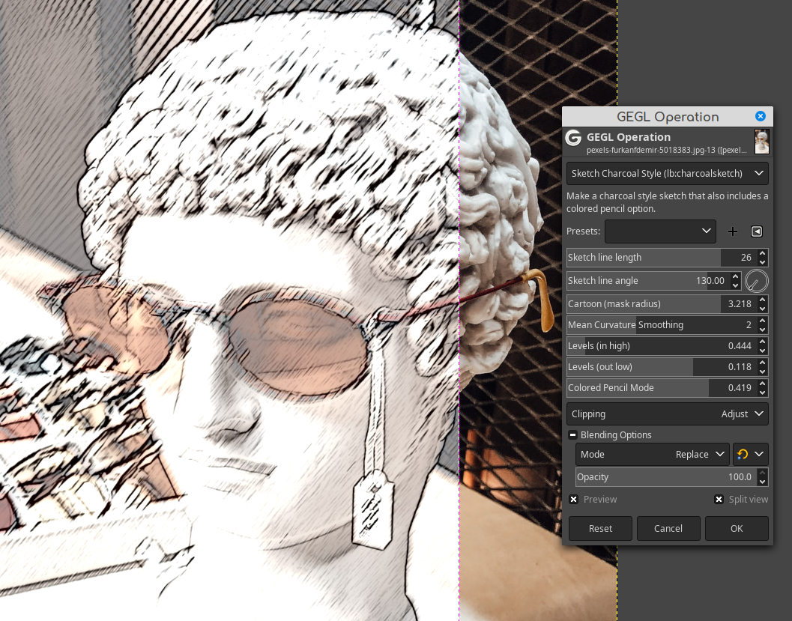Save current settings as preset with plus icon

732,231
